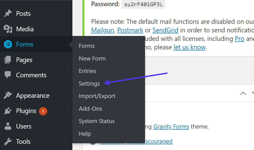254x150 pixels.
Task: Click the Comments speech bubble icon
Action: click(x=8, y=75)
